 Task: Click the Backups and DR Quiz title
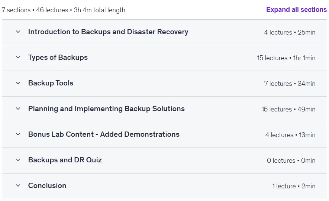[65, 160]
